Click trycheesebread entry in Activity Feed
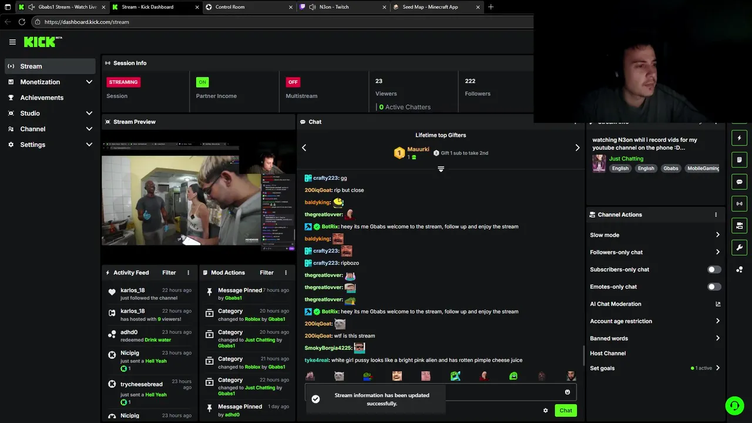752x423 pixels. tap(150, 393)
